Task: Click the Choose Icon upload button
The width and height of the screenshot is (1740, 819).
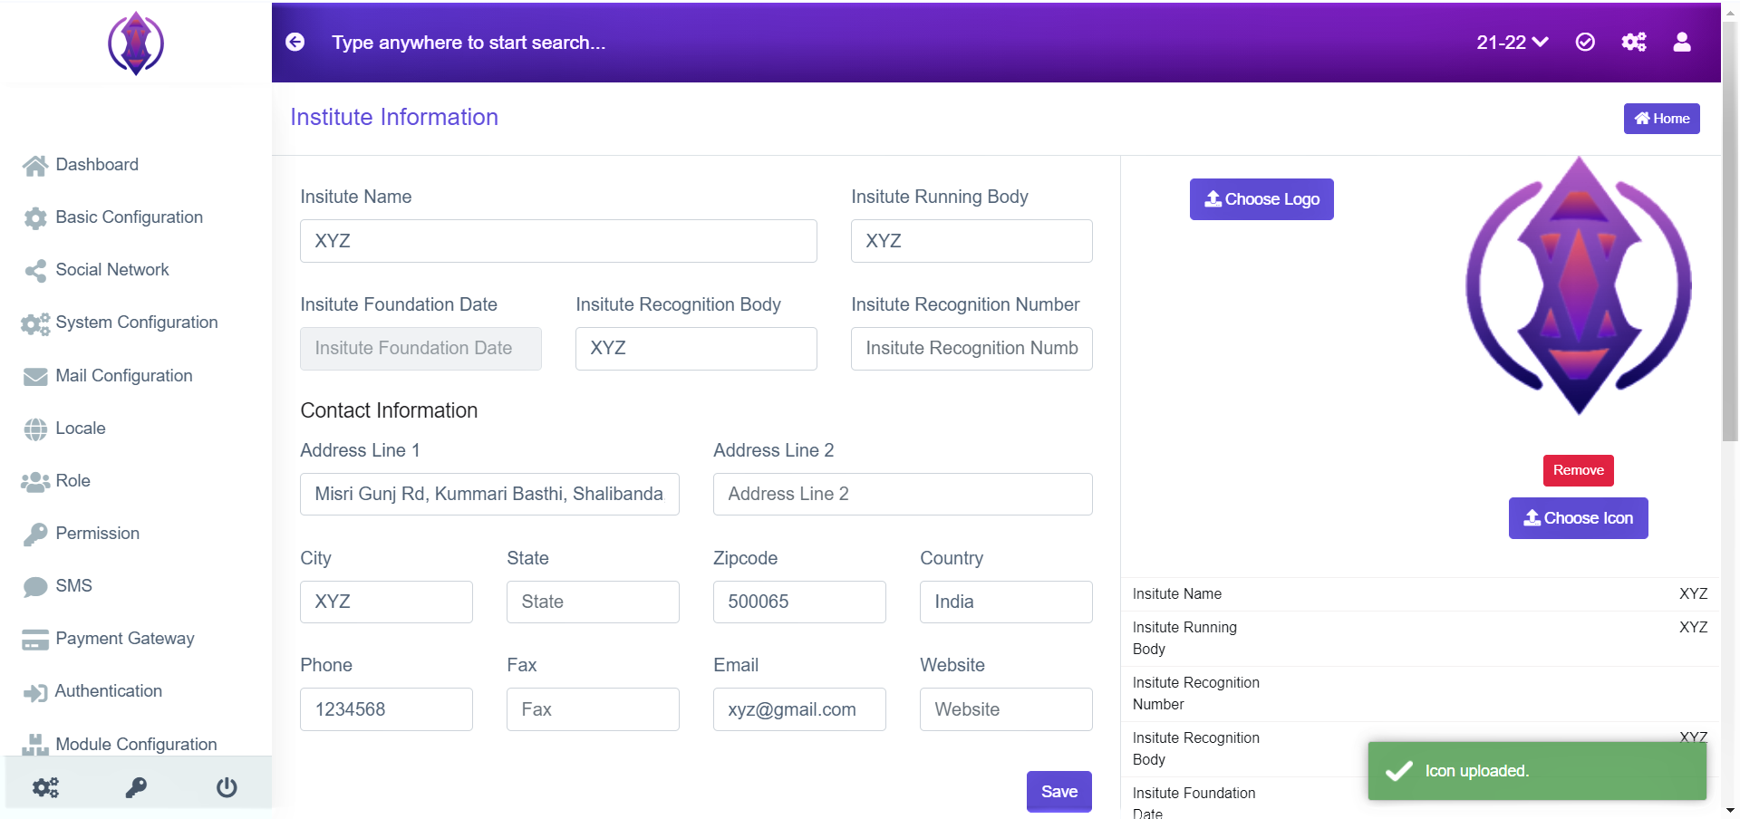Action: click(1578, 518)
